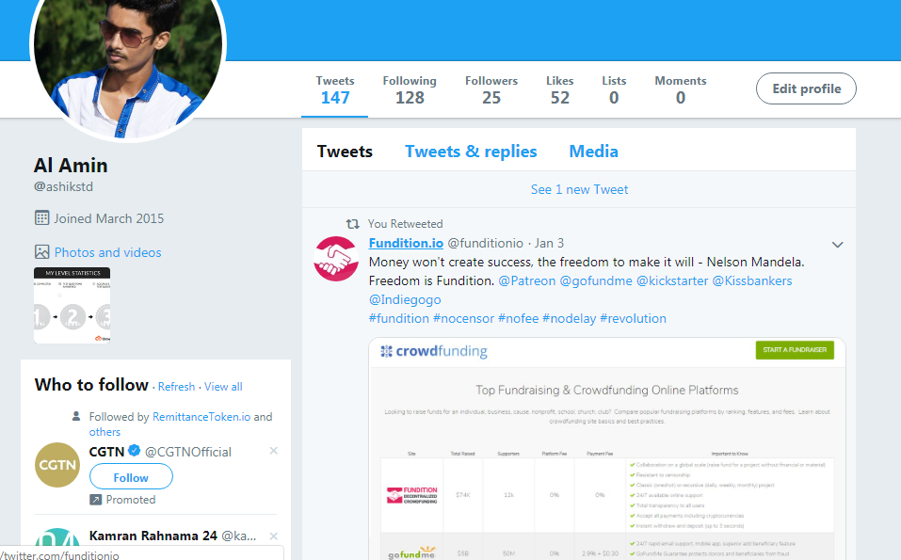Screen dimensions: 901x560
Task: Click the retweet icon beside 'You Retweeted'
Action: (352, 224)
